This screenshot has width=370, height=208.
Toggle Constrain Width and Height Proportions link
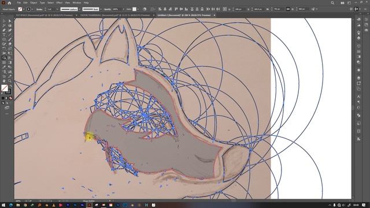[x=288, y=9]
